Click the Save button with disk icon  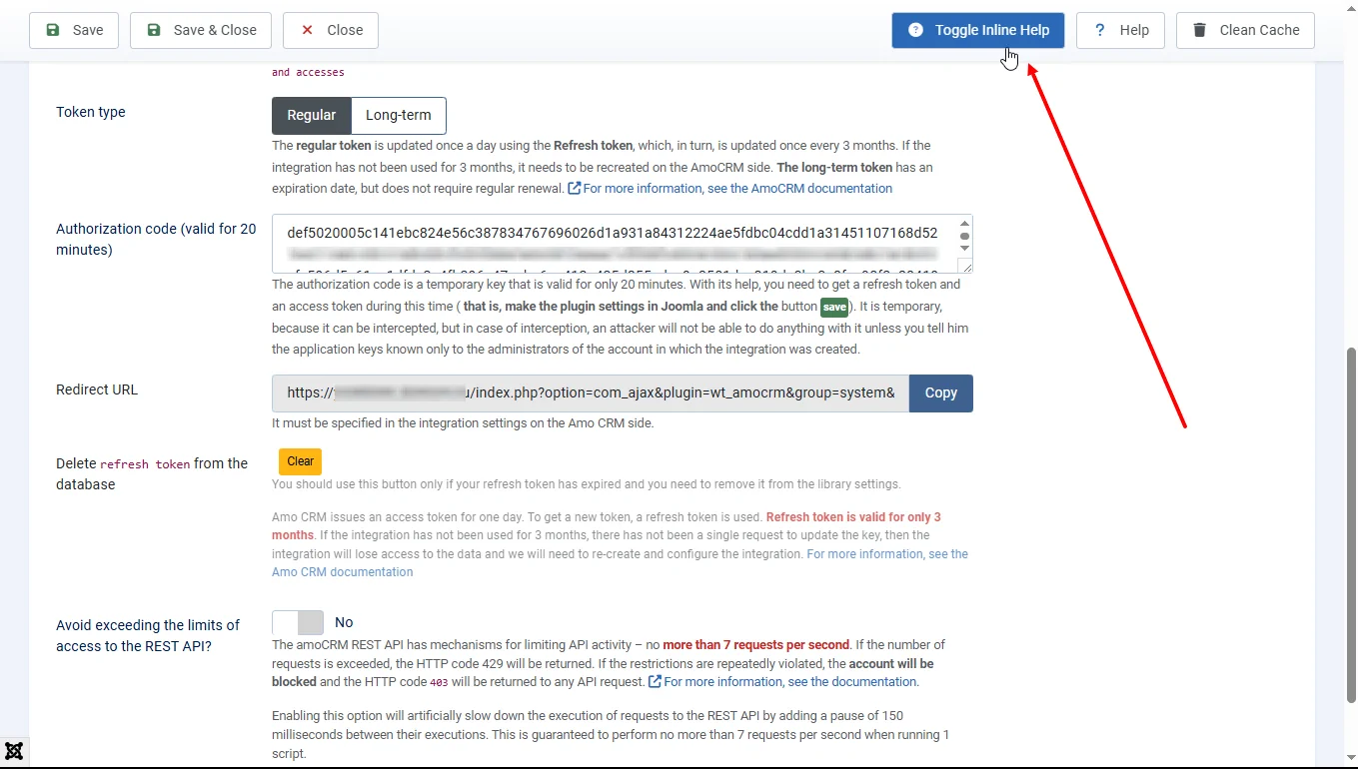[74, 30]
